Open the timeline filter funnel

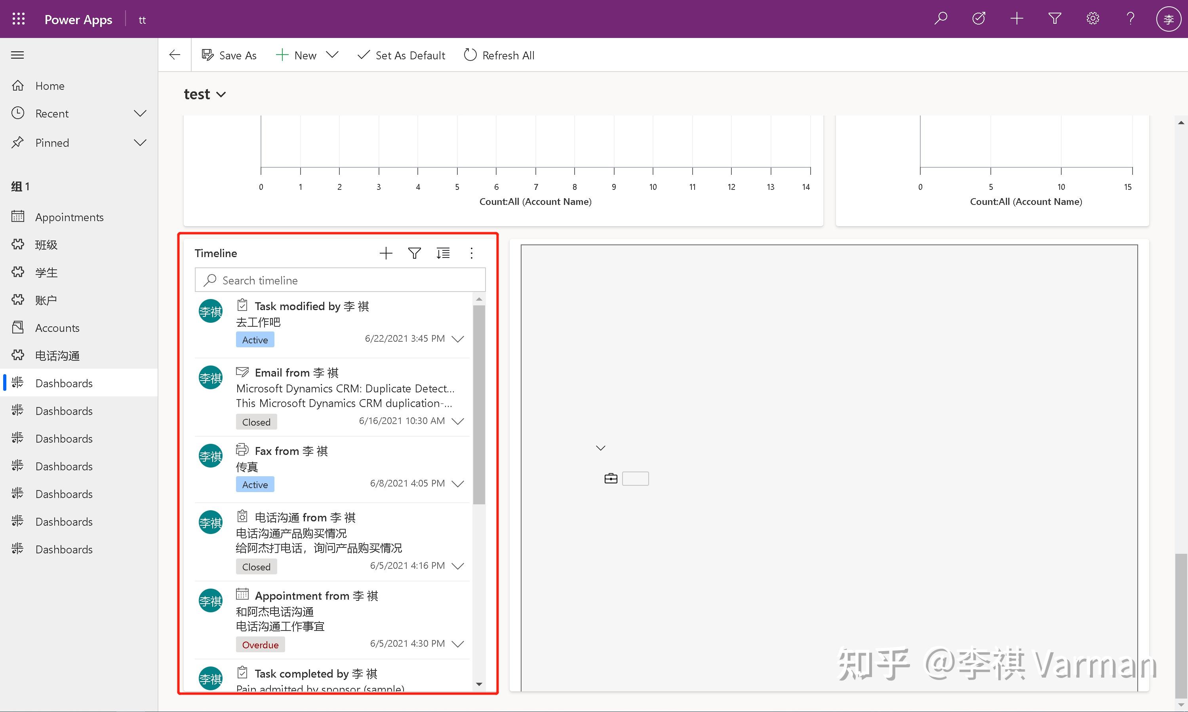414,253
